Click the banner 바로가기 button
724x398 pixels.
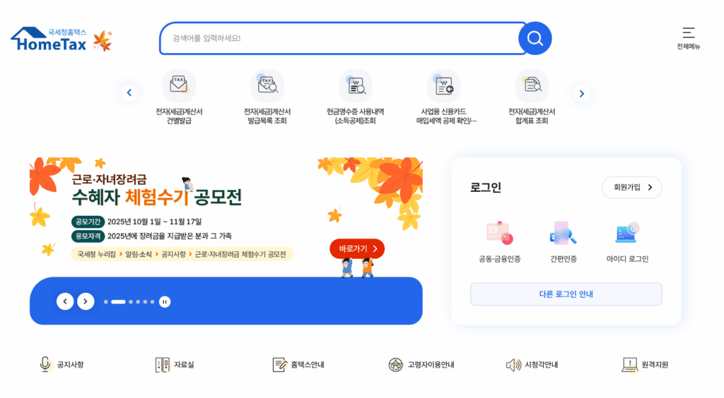[x=357, y=248]
